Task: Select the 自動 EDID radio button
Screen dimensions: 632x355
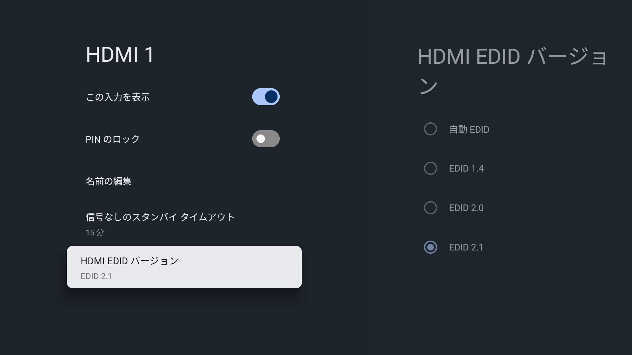Action: pos(430,129)
